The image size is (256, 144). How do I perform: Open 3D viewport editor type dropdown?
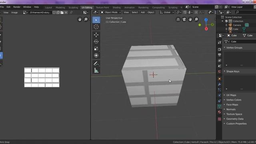pyautogui.click(x=96, y=12)
